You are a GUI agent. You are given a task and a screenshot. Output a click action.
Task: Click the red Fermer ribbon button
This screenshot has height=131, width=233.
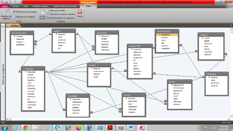(x=80, y=13)
